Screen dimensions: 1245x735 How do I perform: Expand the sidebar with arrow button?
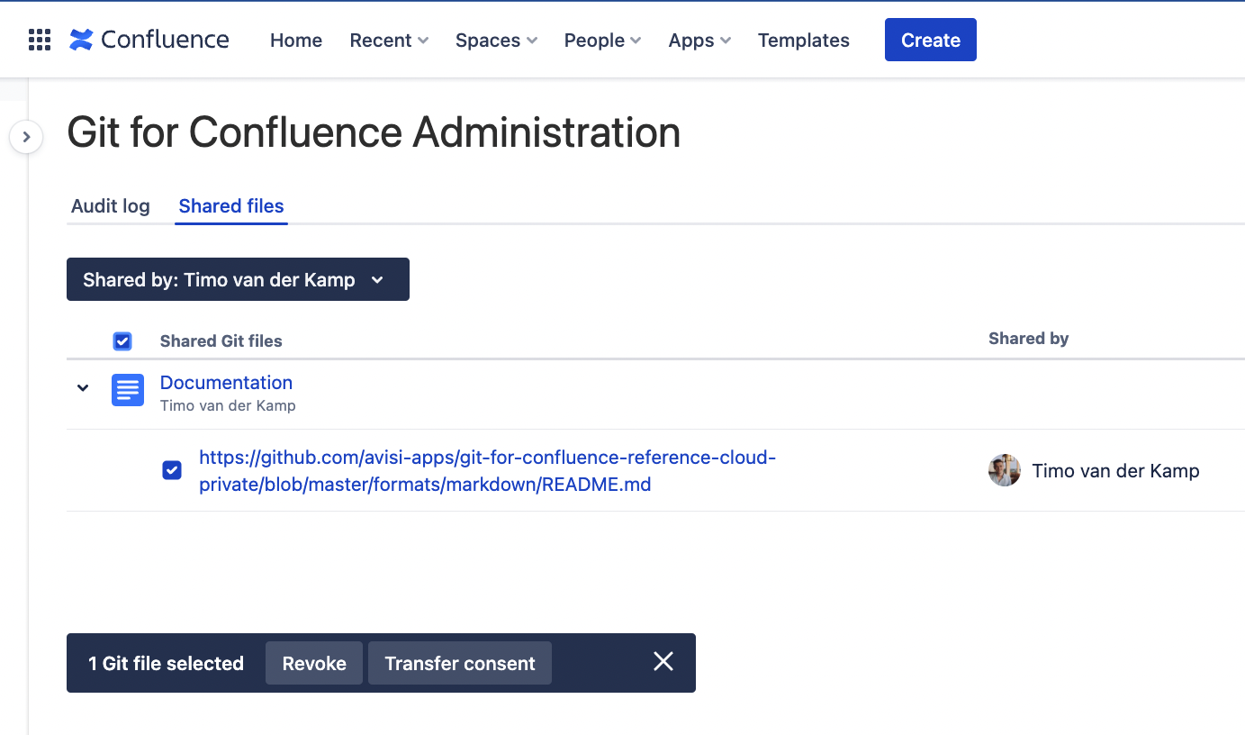26,137
